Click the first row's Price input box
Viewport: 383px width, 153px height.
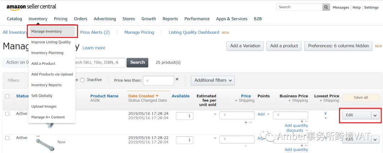[237, 115]
